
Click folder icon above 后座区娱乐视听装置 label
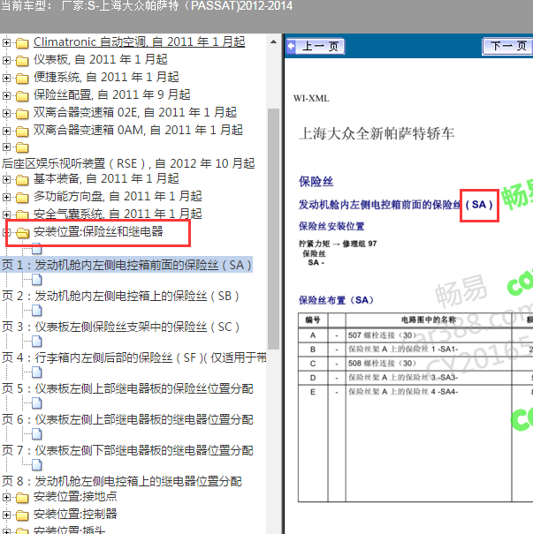22,147
